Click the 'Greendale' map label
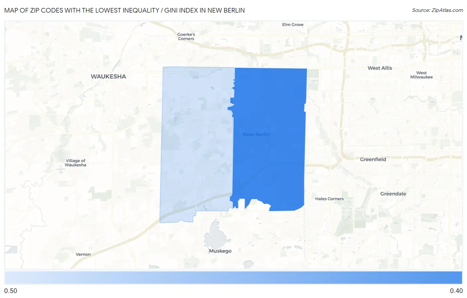Image resolution: width=467 pixels, height=298 pixels. [x=393, y=194]
